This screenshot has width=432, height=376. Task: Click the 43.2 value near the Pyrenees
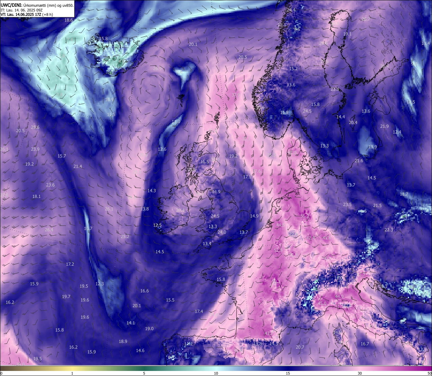(269, 333)
